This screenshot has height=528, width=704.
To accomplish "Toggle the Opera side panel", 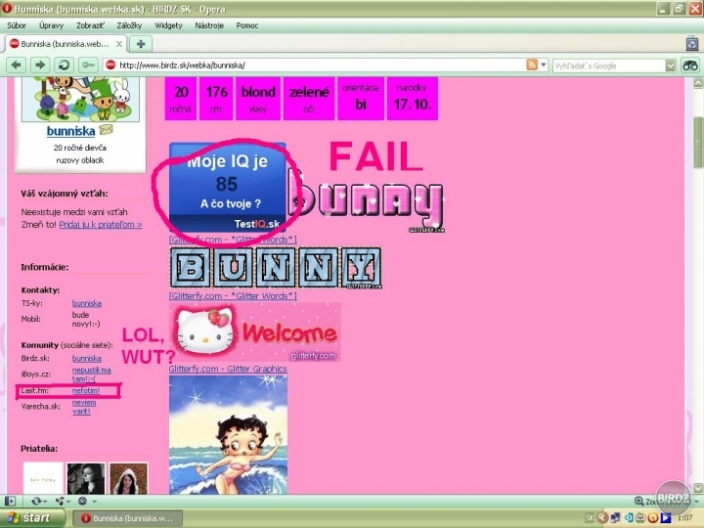I will 11,501.
